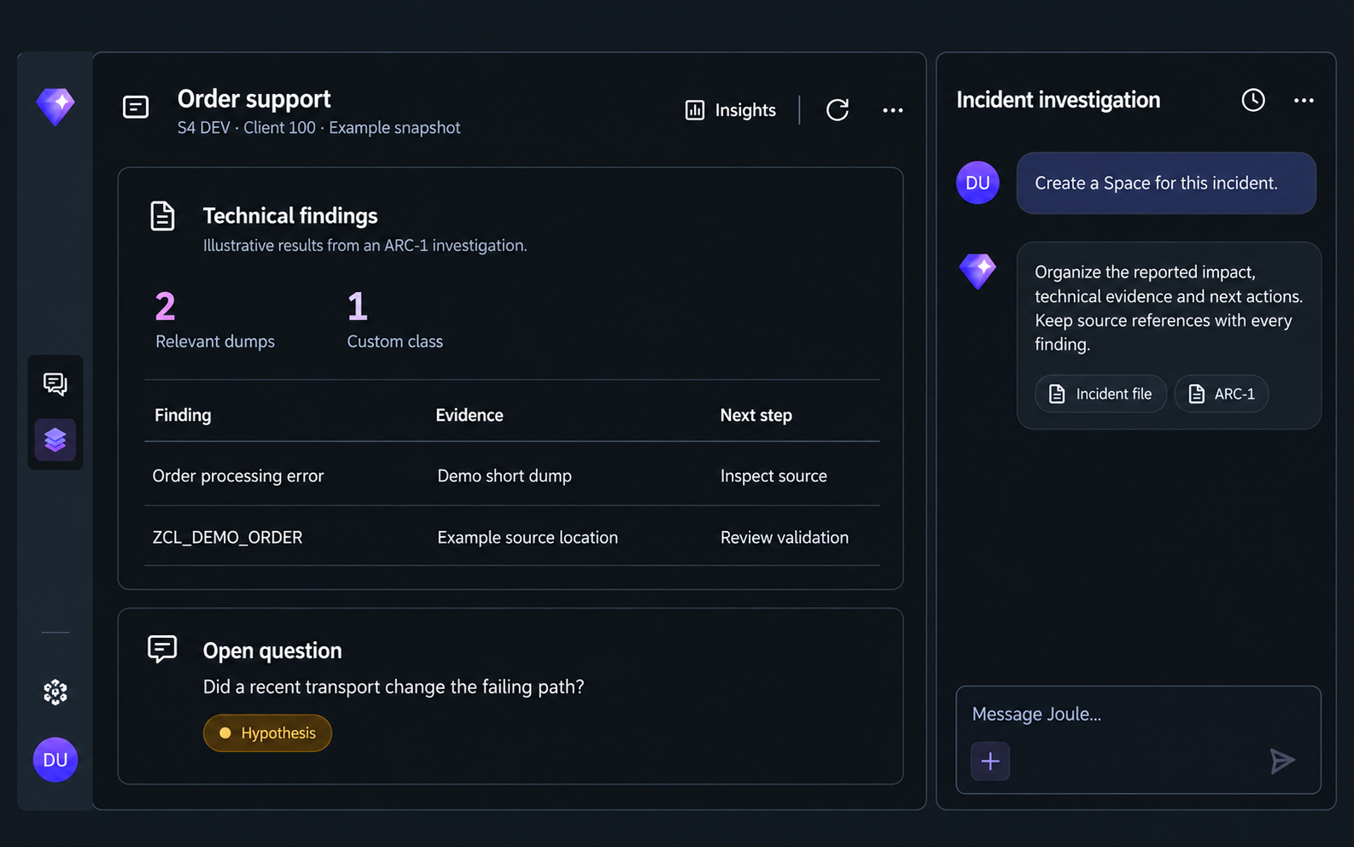Click the 2 Relevant dumps metric
Screen dimensions: 1354x847
coord(215,320)
